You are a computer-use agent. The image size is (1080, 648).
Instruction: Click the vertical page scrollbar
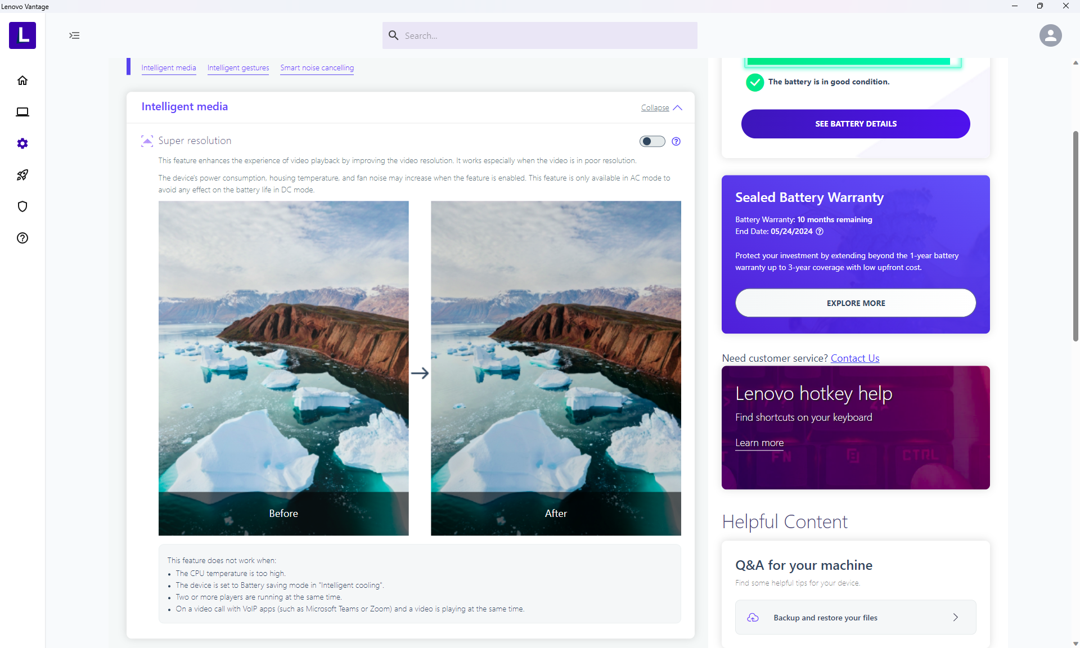(x=1075, y=236)
